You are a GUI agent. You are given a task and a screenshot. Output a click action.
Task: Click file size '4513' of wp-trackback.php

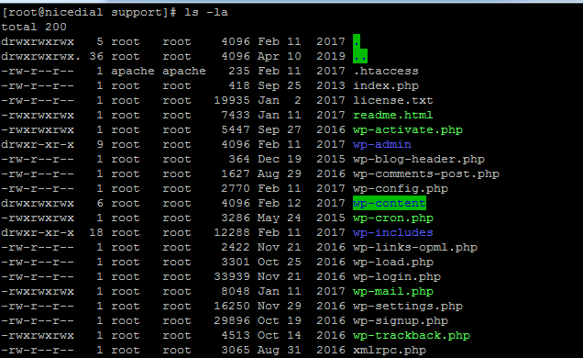(236, 336)
